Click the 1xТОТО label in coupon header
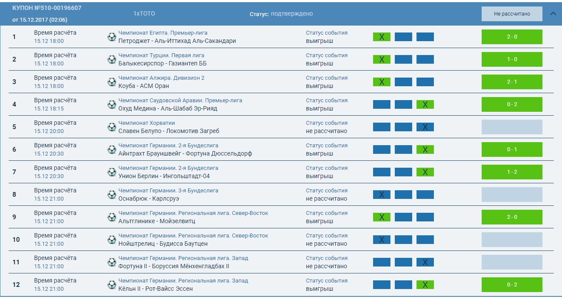Viewport: 562px width, 299px height. click(x=144, y=14)
